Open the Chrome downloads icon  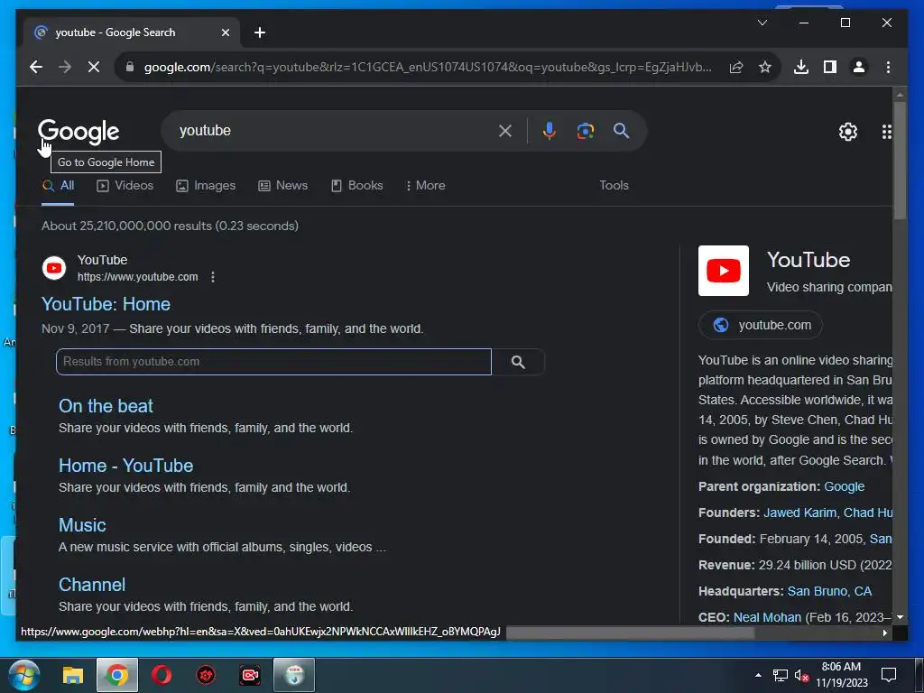801,67
